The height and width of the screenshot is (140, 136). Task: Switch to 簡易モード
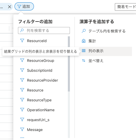(126, 7)
